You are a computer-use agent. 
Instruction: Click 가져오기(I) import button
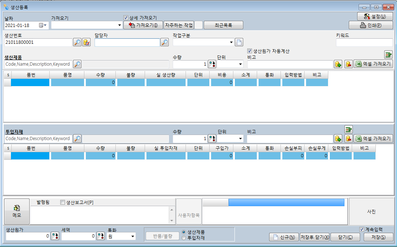click(143, 25)
